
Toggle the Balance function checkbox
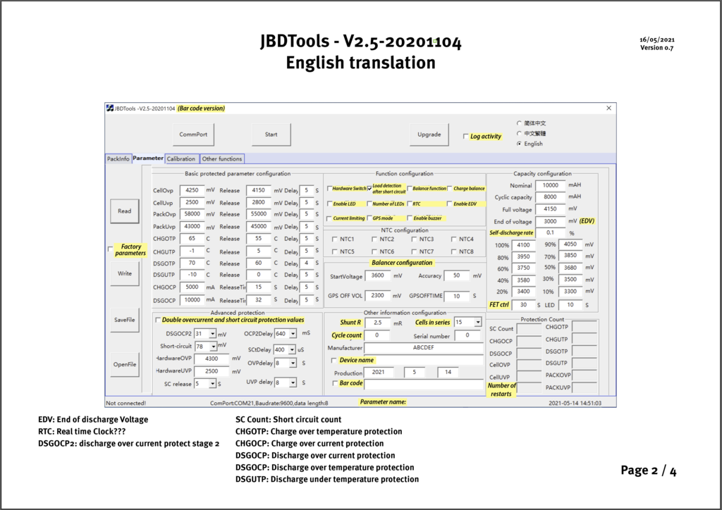pos(410,189)
